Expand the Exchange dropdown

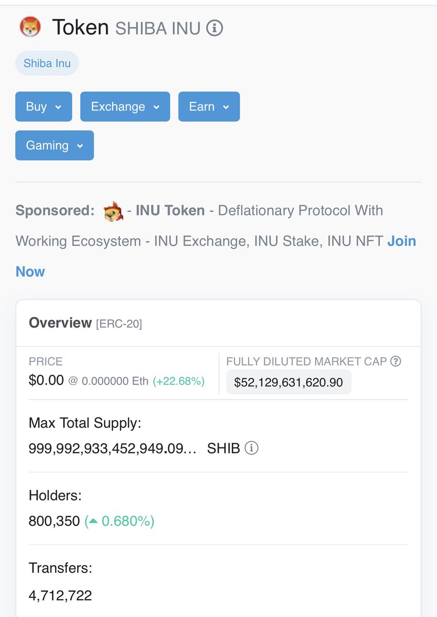(125, 106)
